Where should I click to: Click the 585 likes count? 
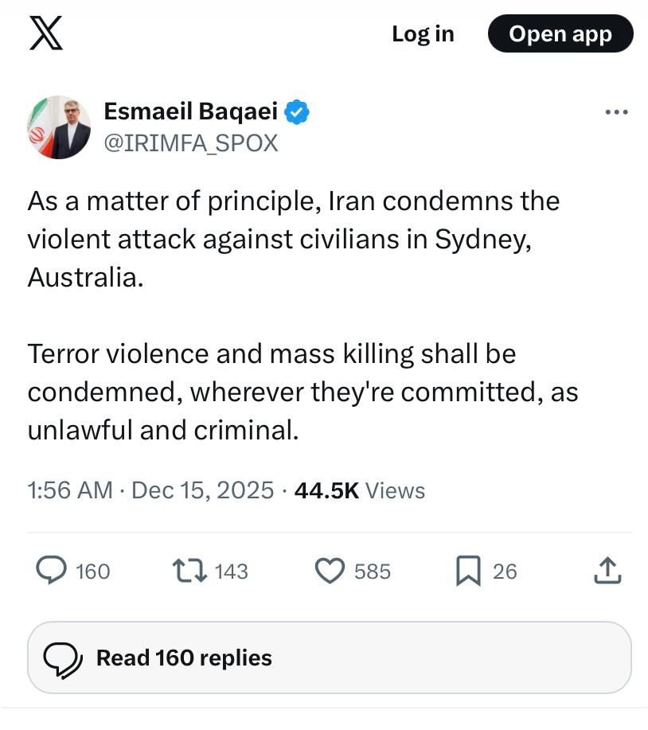373,572
